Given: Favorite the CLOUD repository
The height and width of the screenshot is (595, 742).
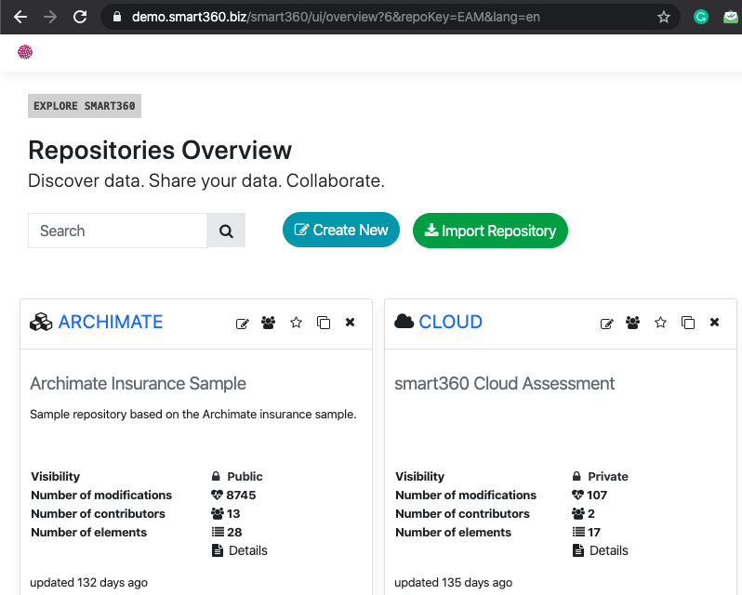Looking at the screenshot, I should [x=660, y=323].
